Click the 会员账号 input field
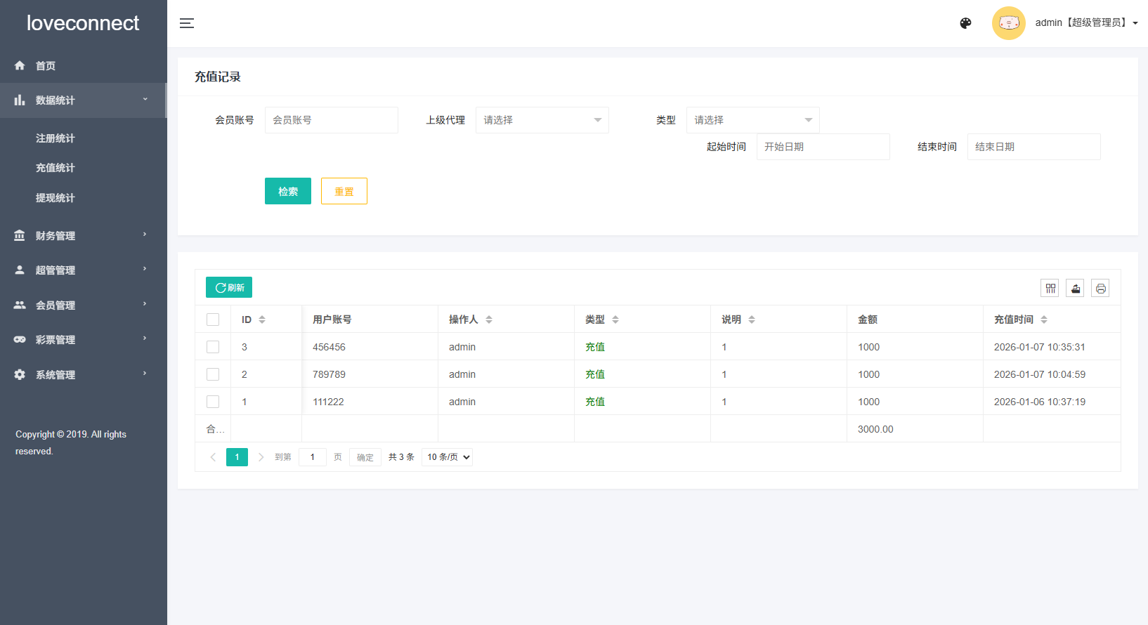 tap(331, 120)
